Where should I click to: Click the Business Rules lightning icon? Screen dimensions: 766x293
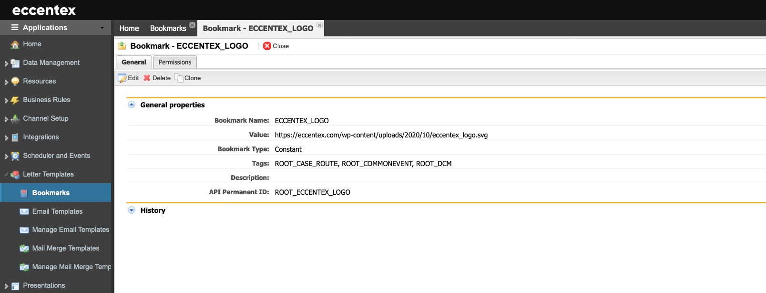[x=15, y=100]
